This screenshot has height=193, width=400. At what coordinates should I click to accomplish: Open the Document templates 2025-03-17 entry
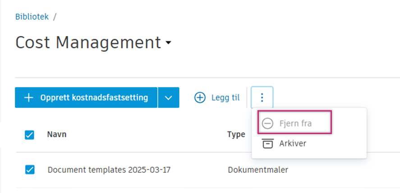[109, 170]
